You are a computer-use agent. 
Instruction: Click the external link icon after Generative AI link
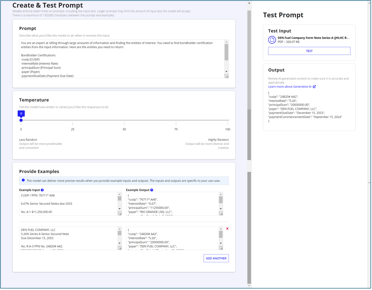pyautogui.click(x=314, y=86)
